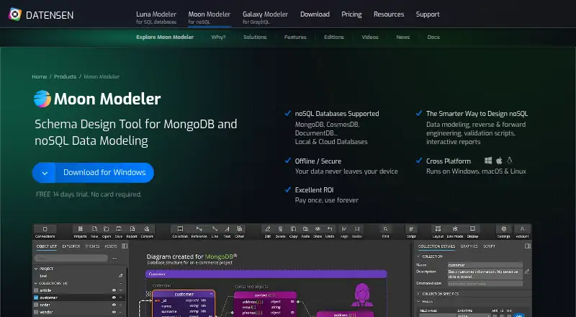This screenshot has width=576, height=317.
Task: Open the Resources menu
Action: [x=389, y=14]
